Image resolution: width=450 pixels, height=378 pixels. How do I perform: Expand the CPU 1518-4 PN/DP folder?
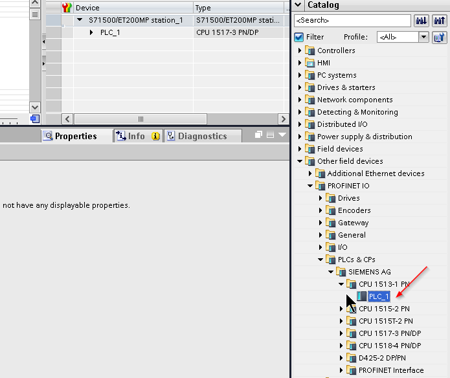point(341,346)
